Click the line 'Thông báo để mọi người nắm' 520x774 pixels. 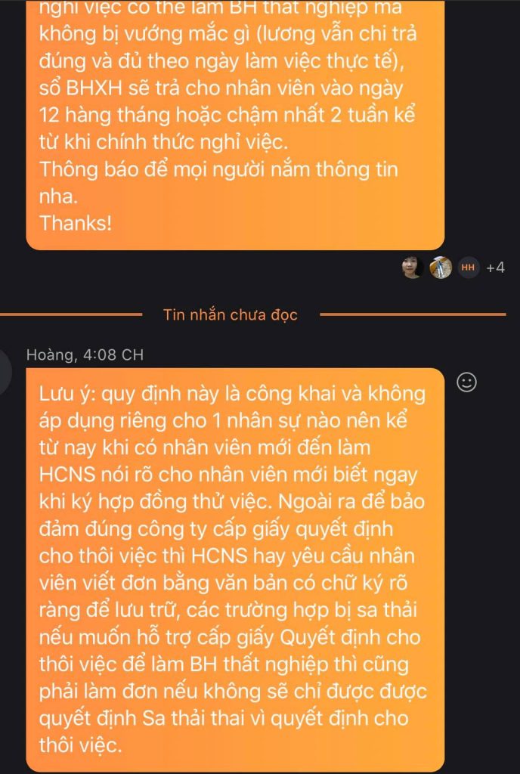pyautogui.click(x=218, y=169)
